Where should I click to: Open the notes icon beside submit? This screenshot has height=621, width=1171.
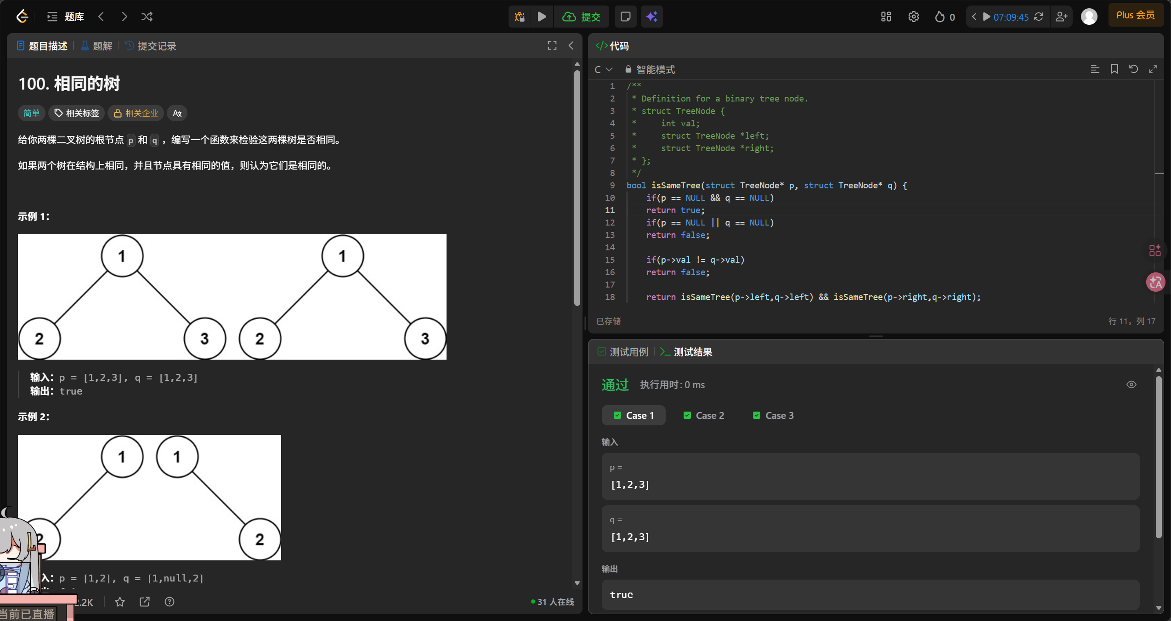pyautogui.click(x=625, y=17)
